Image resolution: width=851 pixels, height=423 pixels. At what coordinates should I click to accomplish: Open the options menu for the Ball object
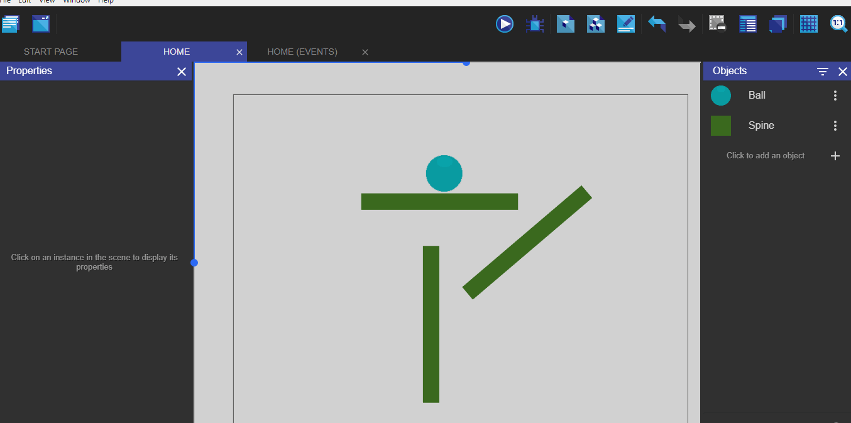click(x=835, y=95)
